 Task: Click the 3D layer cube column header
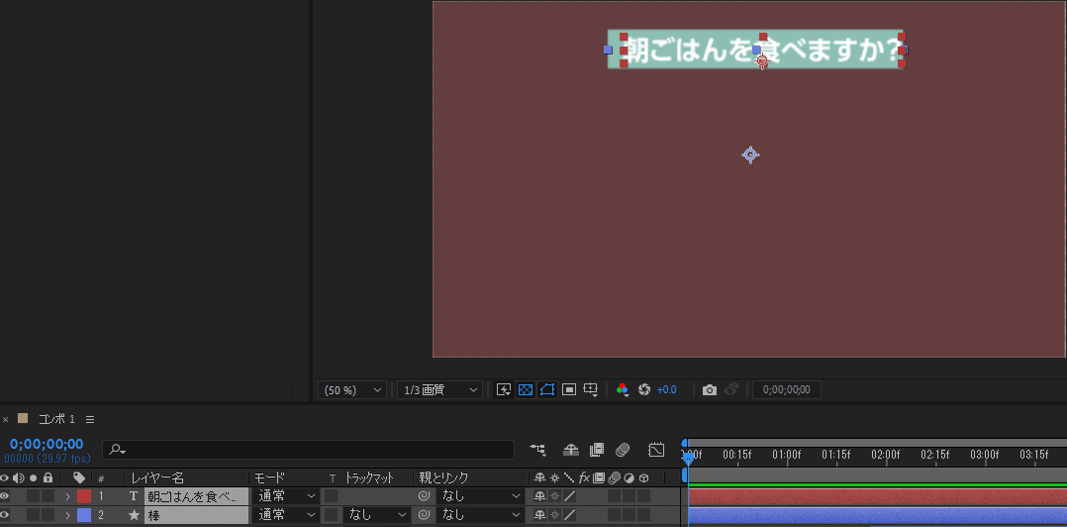[643, 478]
